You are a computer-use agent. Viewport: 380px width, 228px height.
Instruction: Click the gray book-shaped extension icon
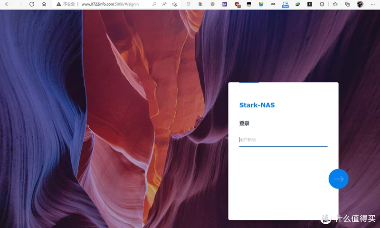coord(200,4)
